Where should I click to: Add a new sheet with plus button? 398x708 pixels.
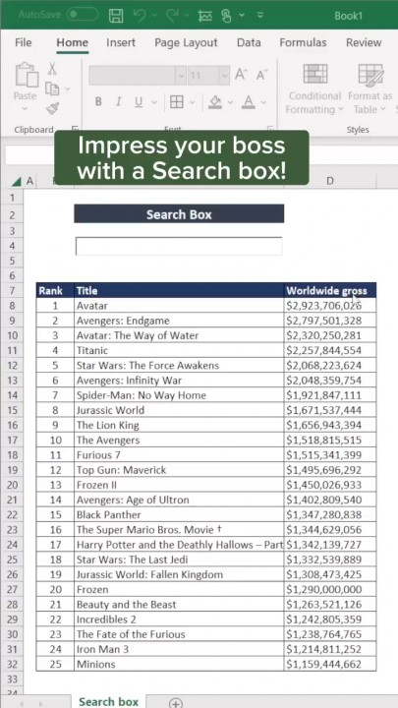[176, 702]
